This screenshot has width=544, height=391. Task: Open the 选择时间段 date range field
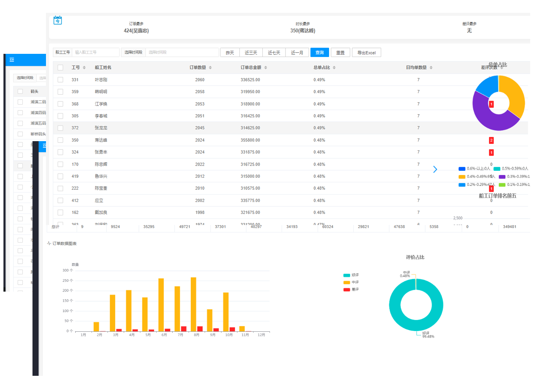[x=182, y=52]
